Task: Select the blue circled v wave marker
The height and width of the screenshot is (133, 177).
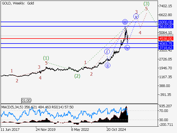Action: click(136, 17)
